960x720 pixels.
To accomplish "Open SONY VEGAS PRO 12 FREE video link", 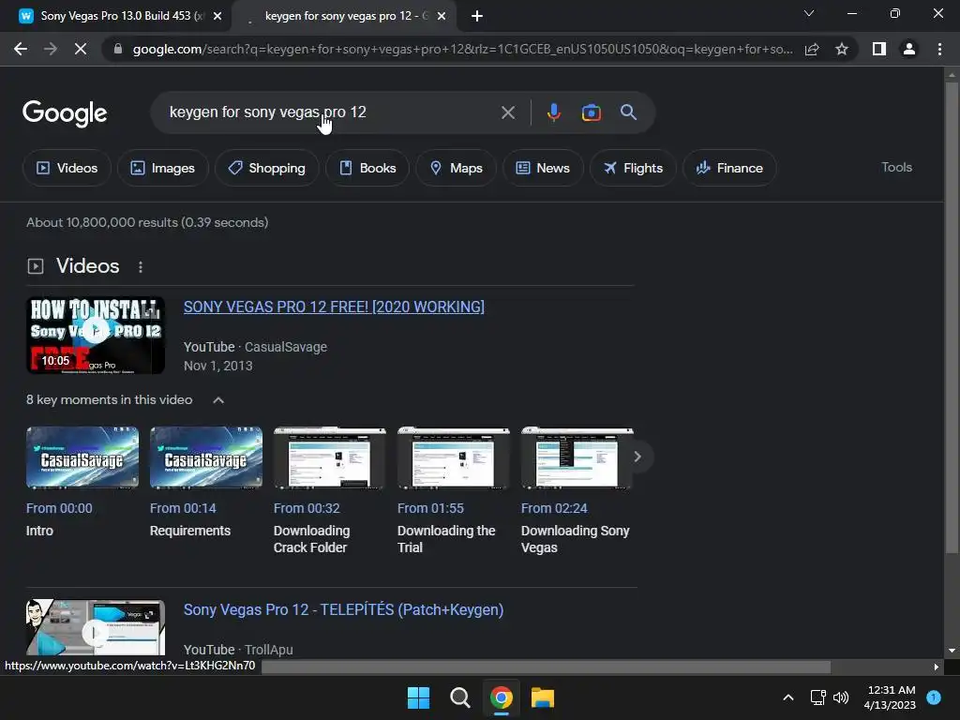I will click(x=334, y=307).
